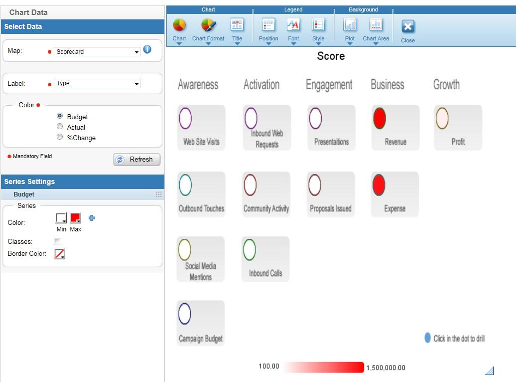
Task: Click the 1,500,000.00 legend maximum value
Action: point(386,368)
